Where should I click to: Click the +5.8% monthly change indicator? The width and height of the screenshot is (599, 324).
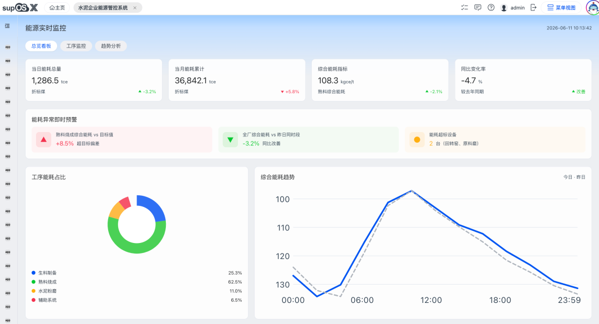[290, 92]
